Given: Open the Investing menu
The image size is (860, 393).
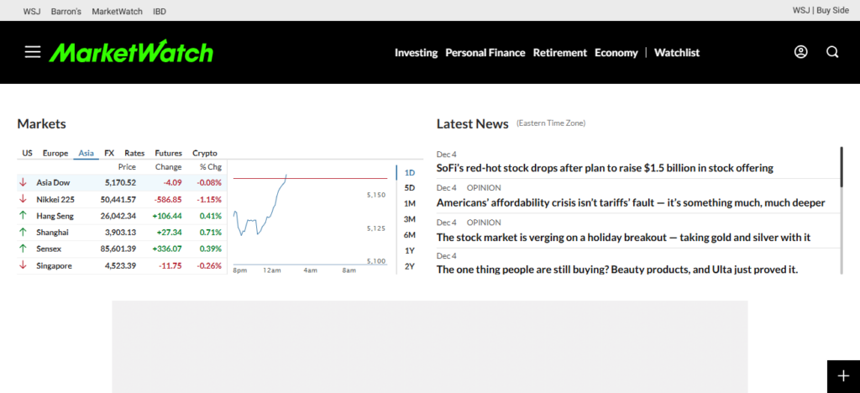Looking at the screenshot, I should tap(417, 53).
